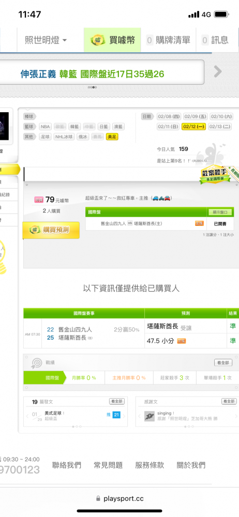Select the NBA league filter

(x=46, y=127)
